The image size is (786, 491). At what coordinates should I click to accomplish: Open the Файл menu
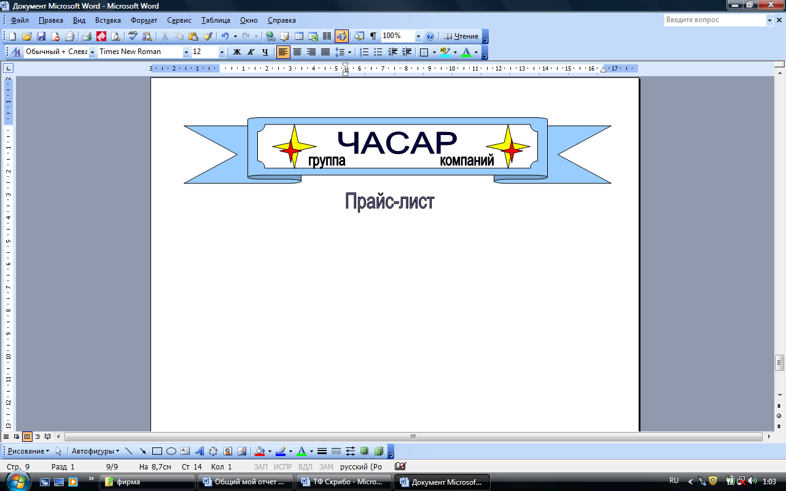(x=20, y=20)
